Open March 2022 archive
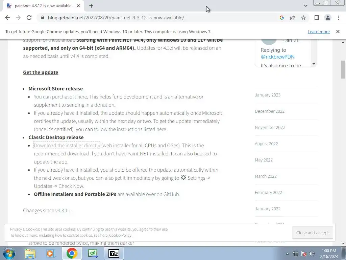Screen dimensions: 346x260 pyautogui.click(x=266, y=176)
